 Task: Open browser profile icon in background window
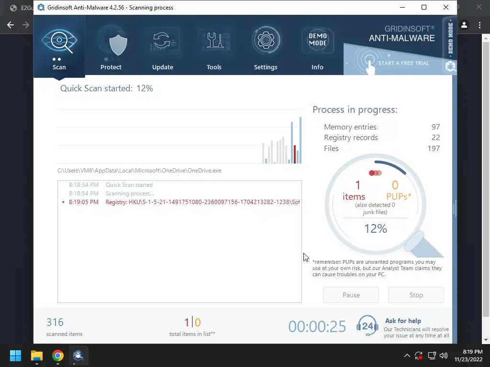pos(464,25)
